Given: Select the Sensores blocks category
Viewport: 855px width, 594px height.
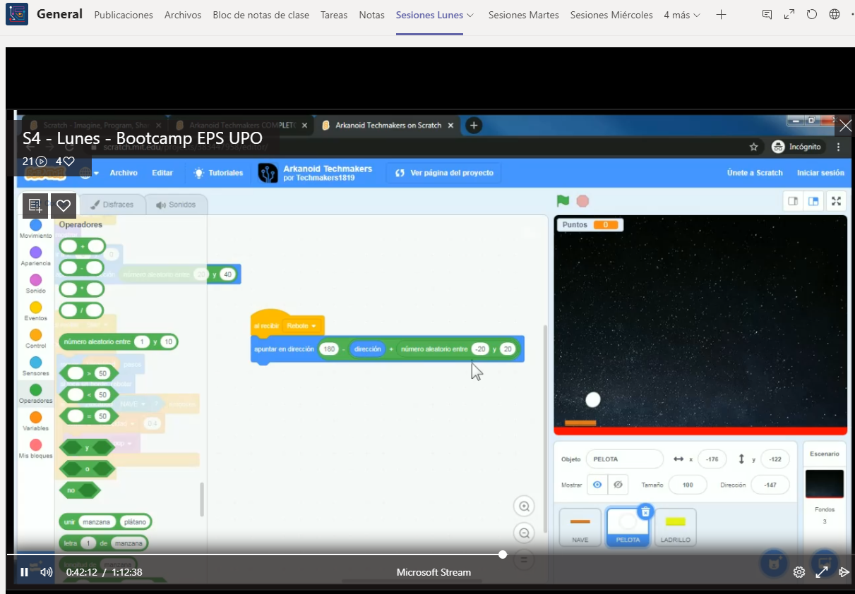Looking at the screenshot, I should (x=36, y=366).
